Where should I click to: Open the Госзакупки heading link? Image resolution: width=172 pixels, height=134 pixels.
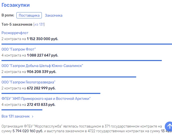point(16,5)
